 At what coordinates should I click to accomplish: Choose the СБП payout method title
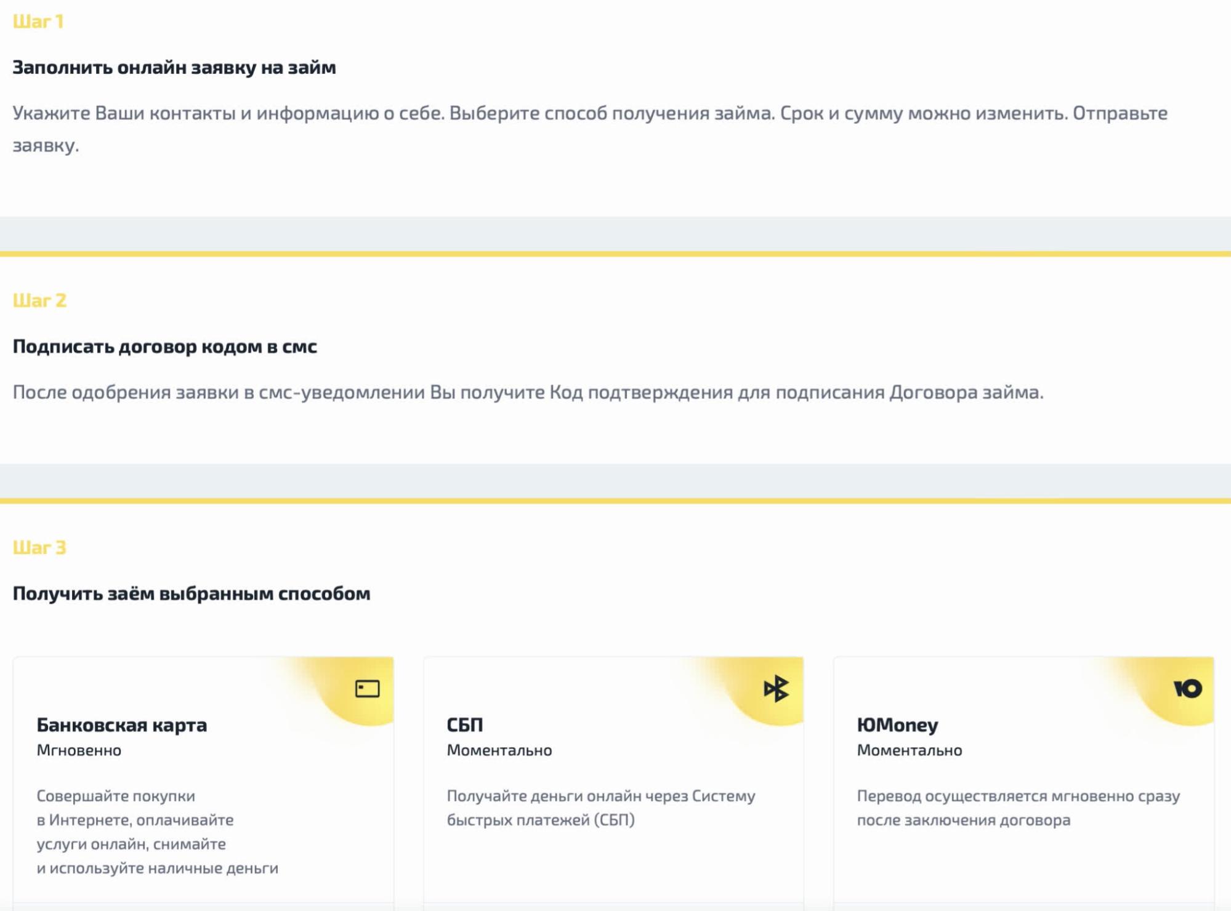pyautogui.click(x=465, y=725)
